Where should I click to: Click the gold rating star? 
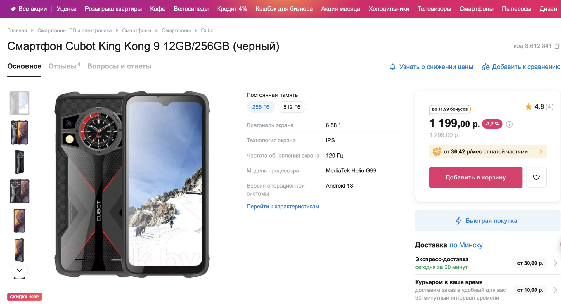528,107
